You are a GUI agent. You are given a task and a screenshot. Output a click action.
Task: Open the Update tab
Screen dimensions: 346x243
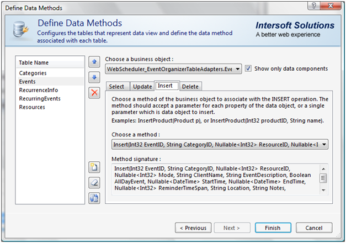coord(142,87)
